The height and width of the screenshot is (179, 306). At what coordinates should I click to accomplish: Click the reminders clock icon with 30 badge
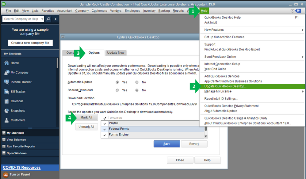coord(296,11)
